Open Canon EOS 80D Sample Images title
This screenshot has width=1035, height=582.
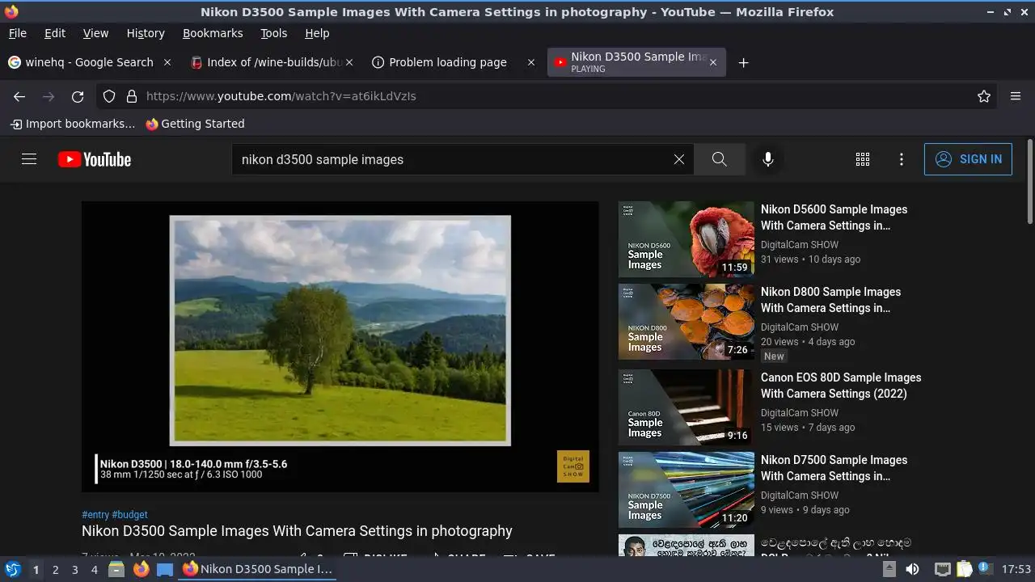click(841, 386)
